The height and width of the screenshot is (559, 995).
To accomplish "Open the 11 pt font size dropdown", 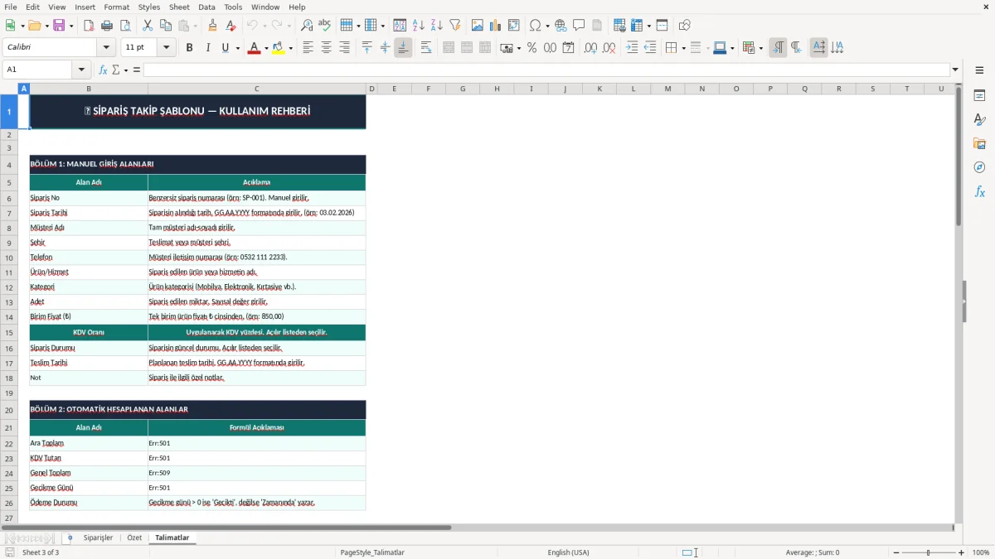I will pyautogui.click(x=166, y=48).
